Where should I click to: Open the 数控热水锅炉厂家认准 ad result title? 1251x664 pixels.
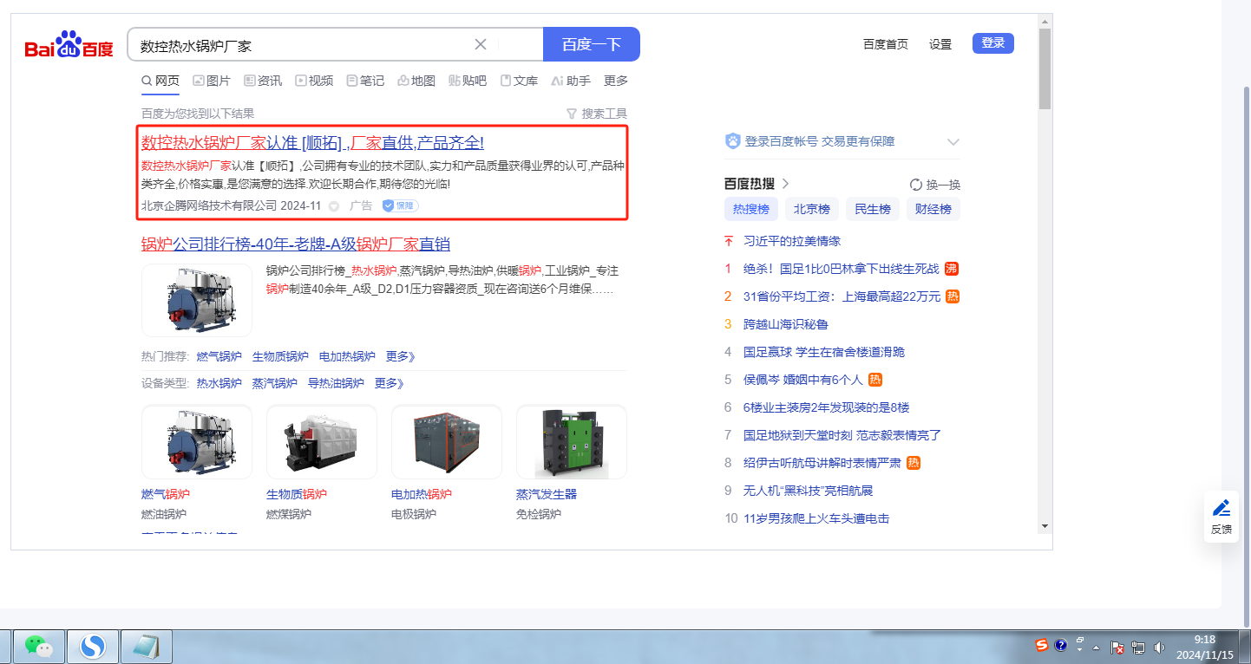pos(312,143)
